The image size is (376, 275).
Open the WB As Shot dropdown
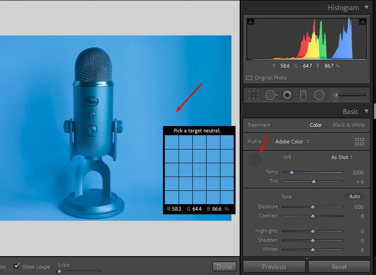click(x=342, y=157)
